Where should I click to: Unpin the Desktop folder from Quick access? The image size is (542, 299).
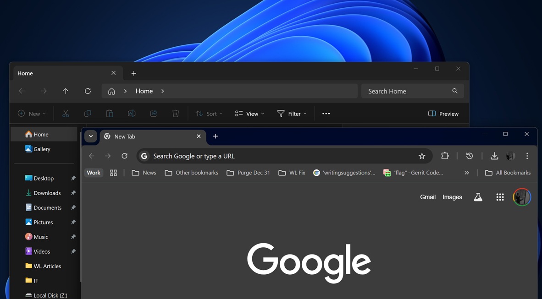[73, 179]
